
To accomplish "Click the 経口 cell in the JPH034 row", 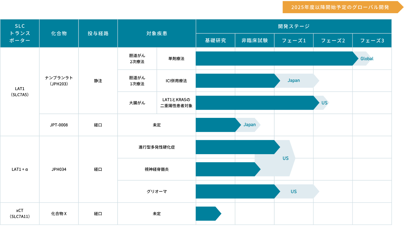I will [98, 169].
